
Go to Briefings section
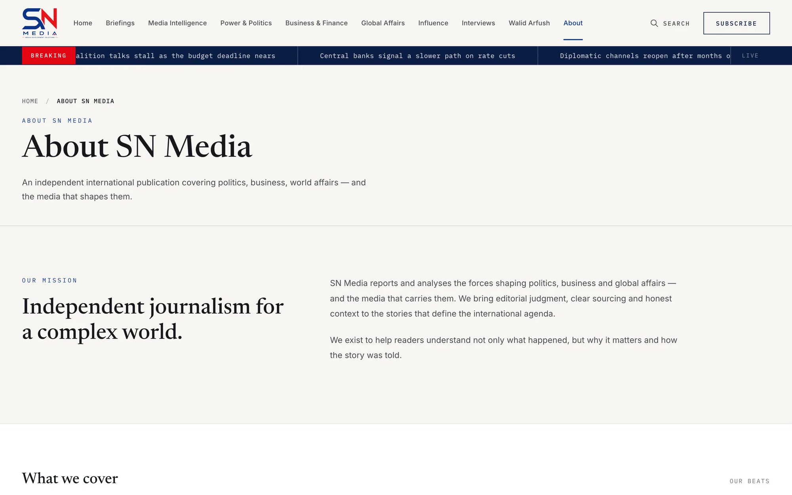[120, 23]
